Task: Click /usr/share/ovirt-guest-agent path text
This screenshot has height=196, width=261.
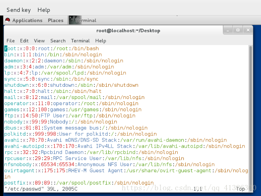Action: point(169,171)
